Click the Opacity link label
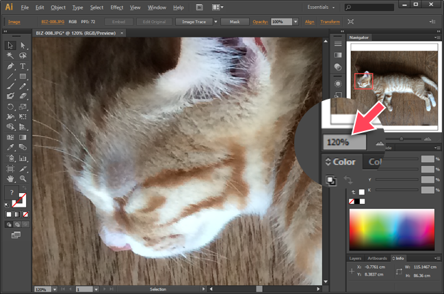The height and width of the screenshot is (294, 444). click(x=260, y=22)
